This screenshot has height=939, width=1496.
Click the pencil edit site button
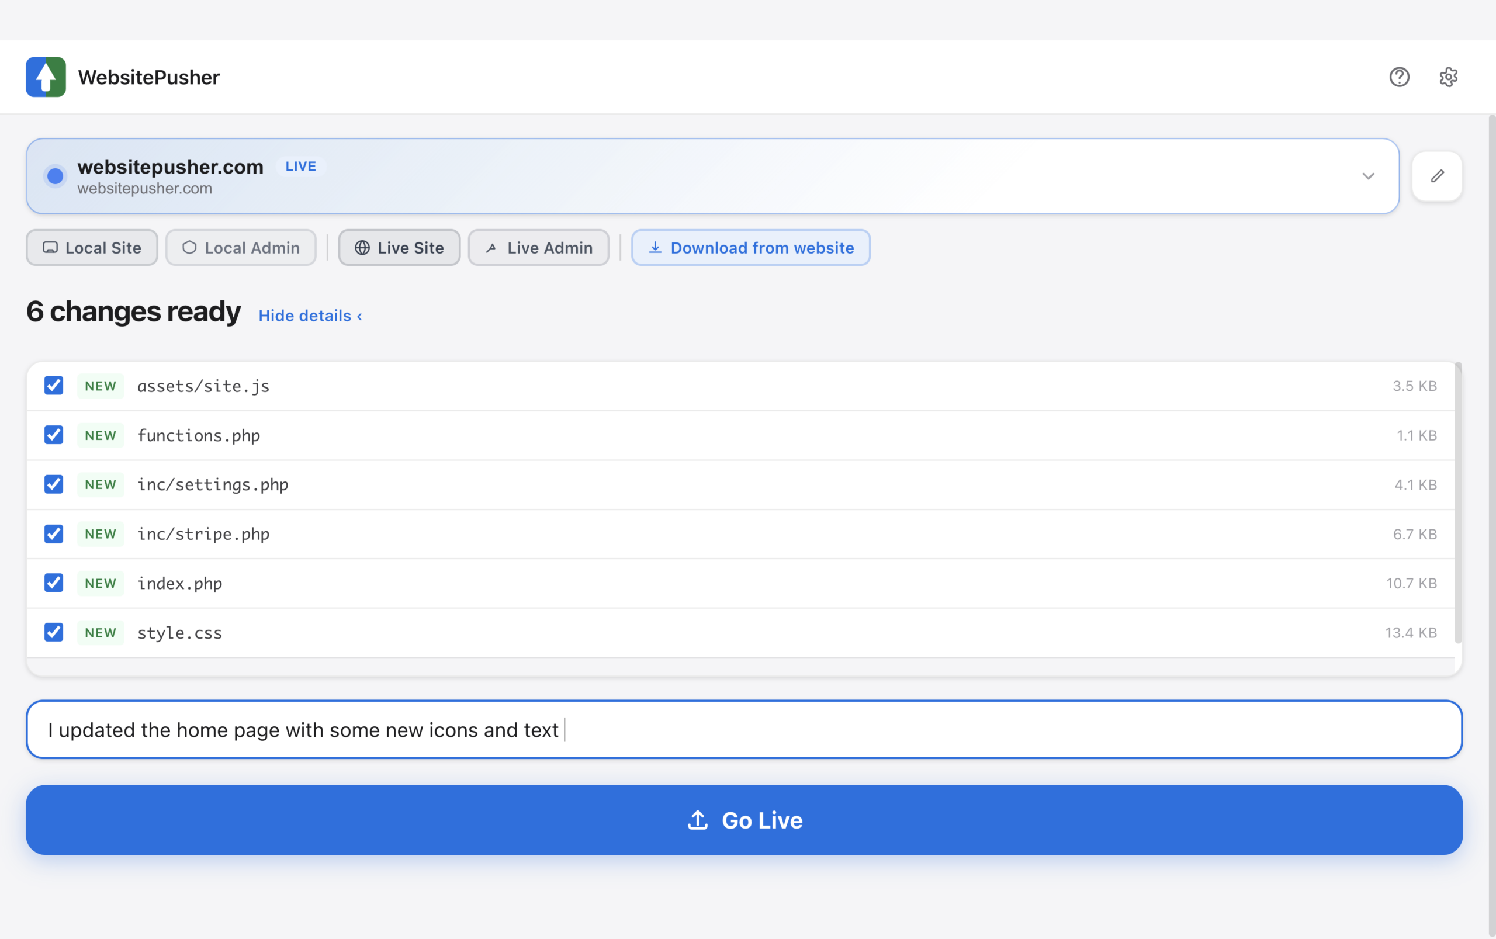tap(1437, 176)
